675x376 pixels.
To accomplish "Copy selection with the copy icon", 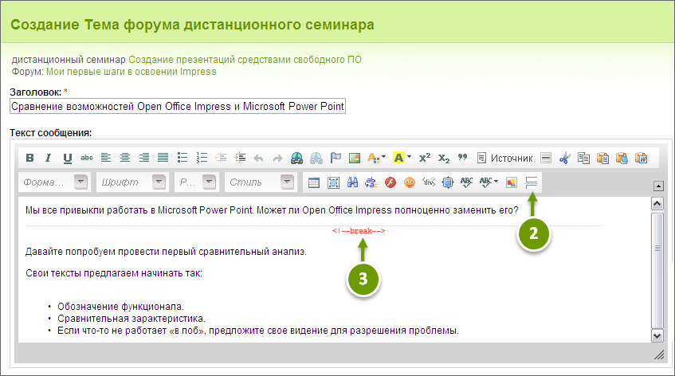I will point(583,158).
